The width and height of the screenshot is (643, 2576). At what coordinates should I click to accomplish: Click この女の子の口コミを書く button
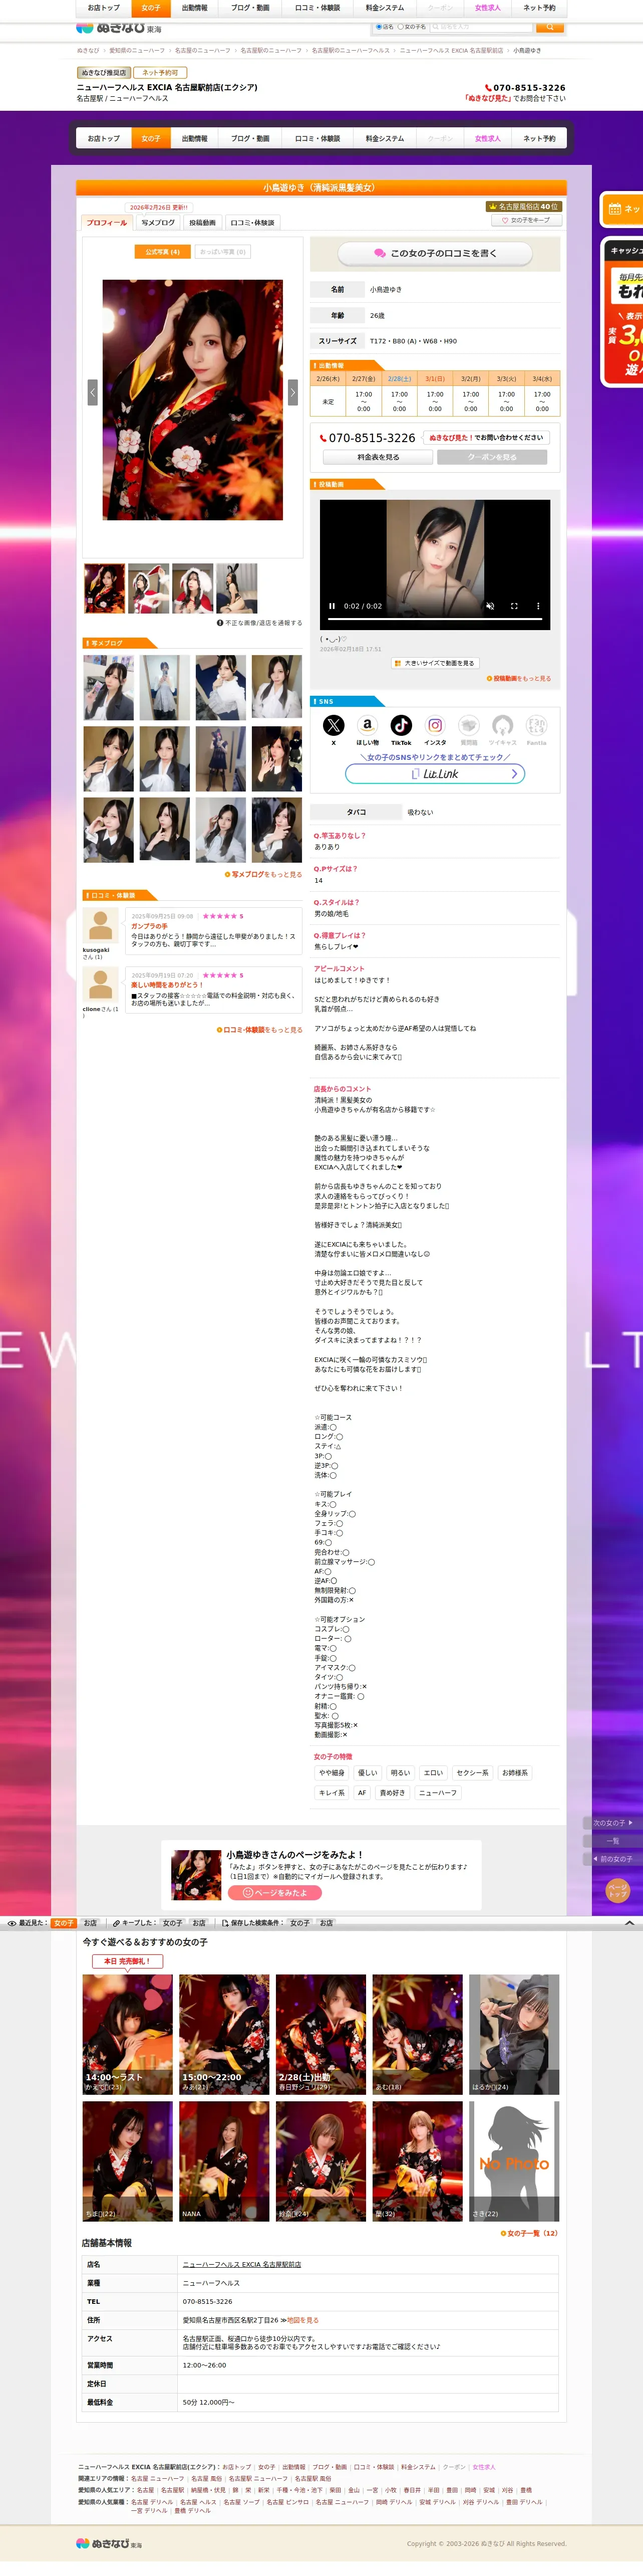435,253
